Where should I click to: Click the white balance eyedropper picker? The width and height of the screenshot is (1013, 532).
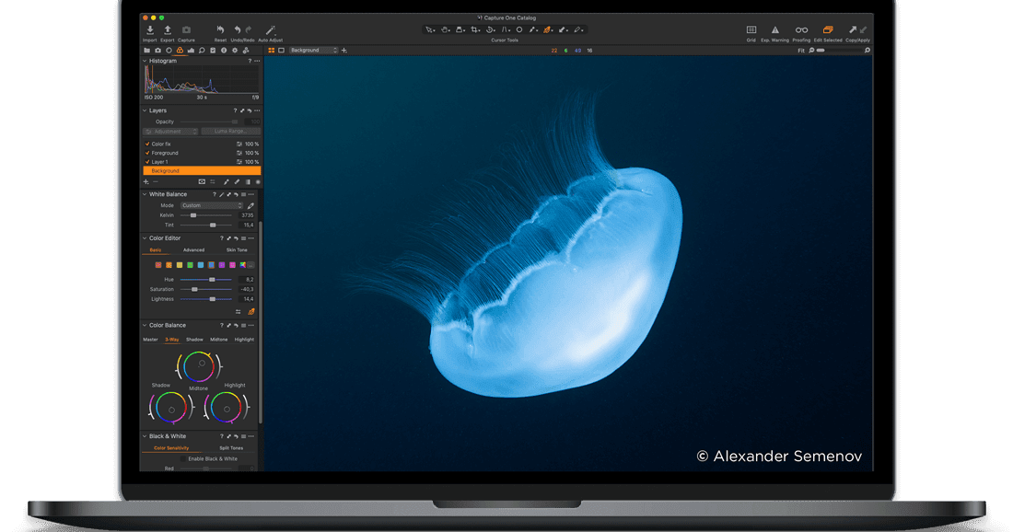[250, 205]
